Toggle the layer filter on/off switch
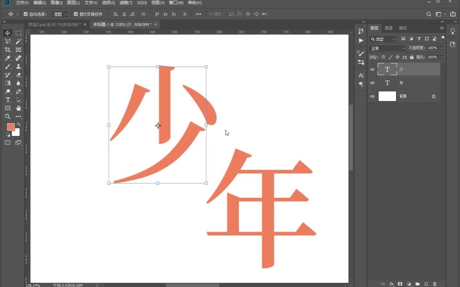The image size is (460, 287). coord(443,38)
